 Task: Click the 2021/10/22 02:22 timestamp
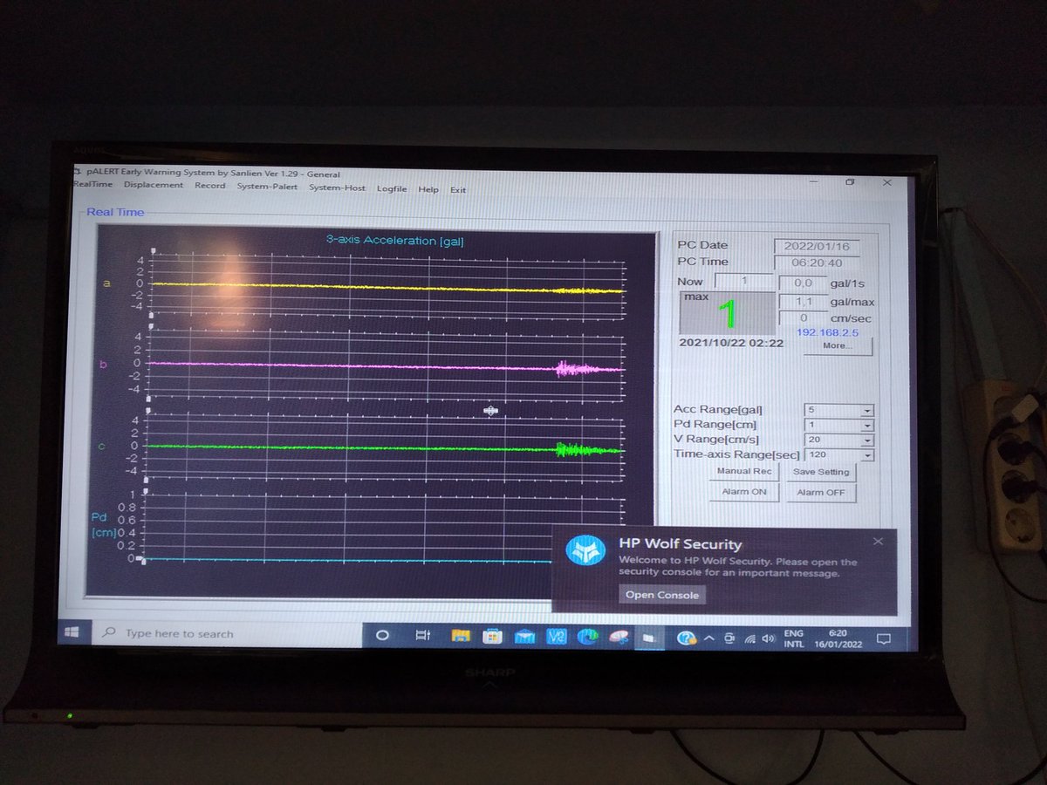(x=730, y=343)
